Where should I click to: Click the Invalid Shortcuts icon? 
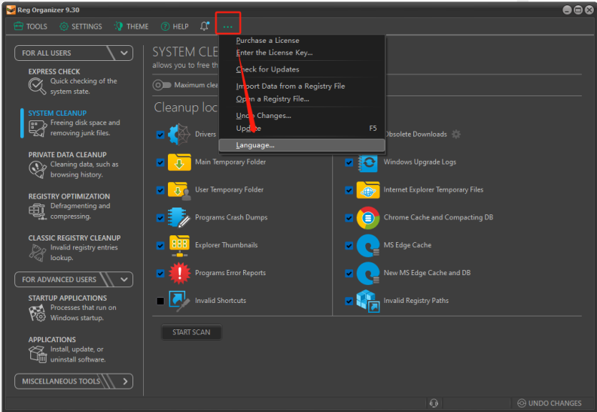click(x=179, y=301)
